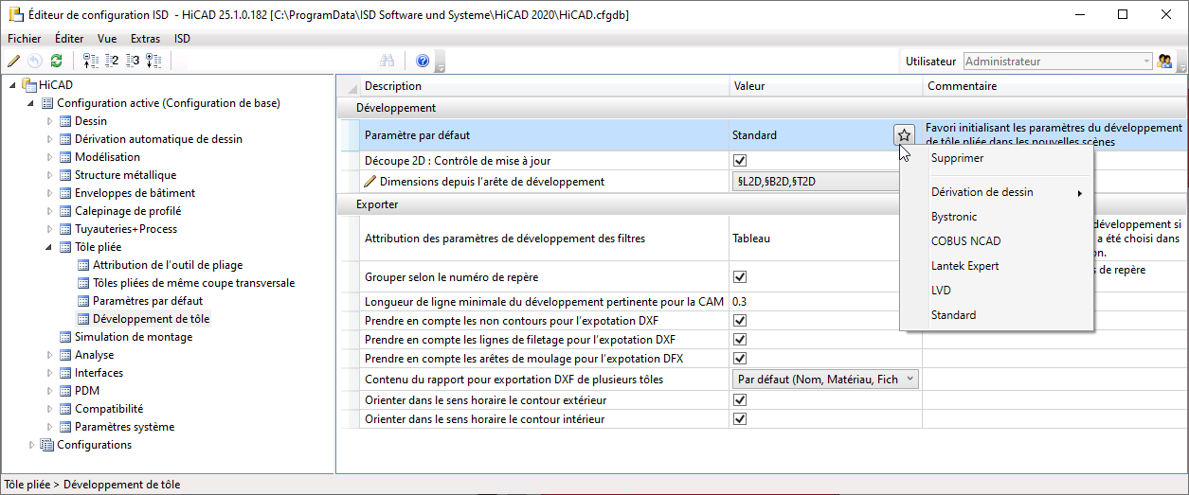Expand tree to level 3 icon
The image size is (1189, 495).
pos(133,61)
